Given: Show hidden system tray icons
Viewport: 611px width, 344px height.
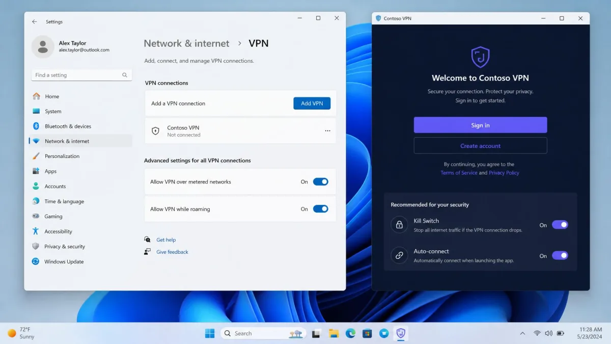Looking at the screenshot, I should tap(522, 334).
